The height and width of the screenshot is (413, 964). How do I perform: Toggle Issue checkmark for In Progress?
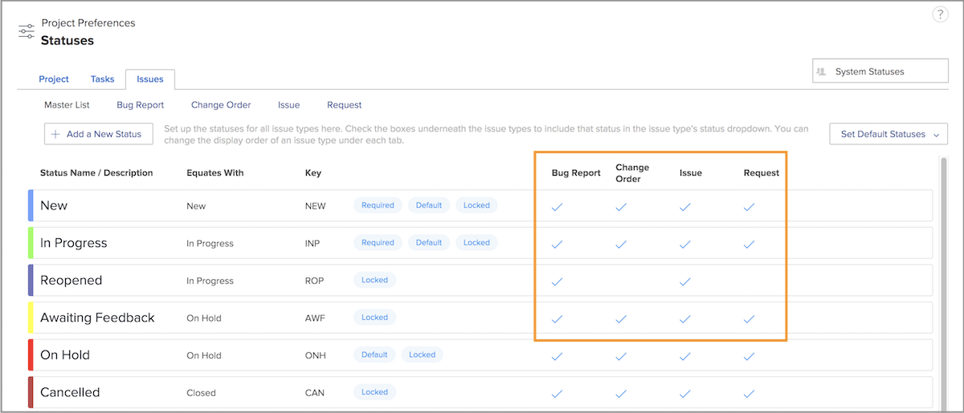point(684,244)
